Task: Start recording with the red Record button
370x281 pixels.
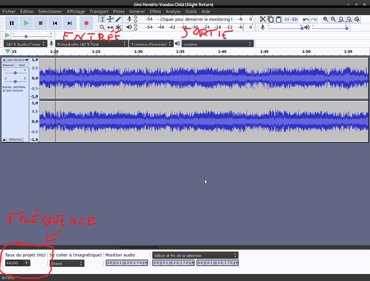Action: (x=86, y=23)
